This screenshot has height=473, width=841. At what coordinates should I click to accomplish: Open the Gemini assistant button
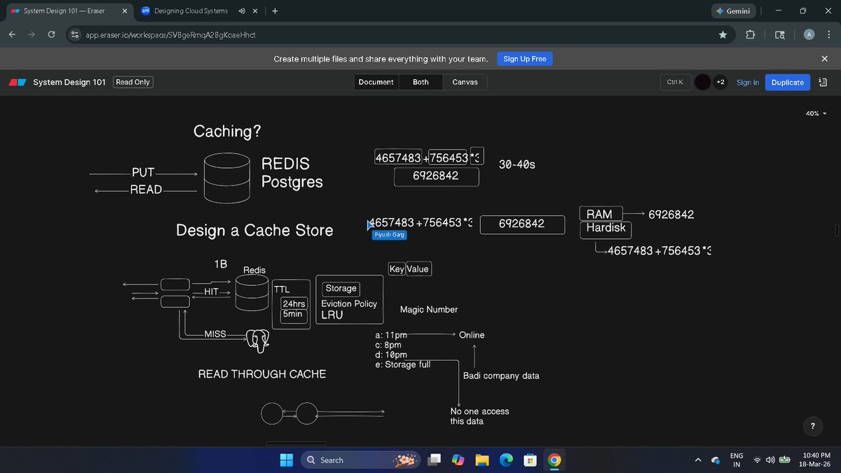(x=734, y=11)
